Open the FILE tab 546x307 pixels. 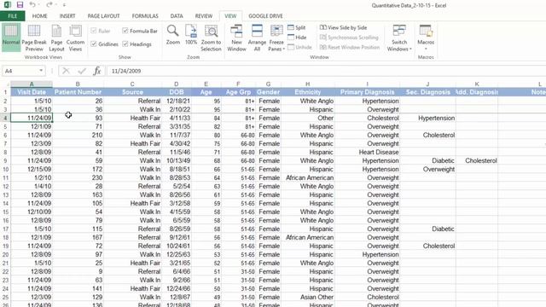[13, 16]
